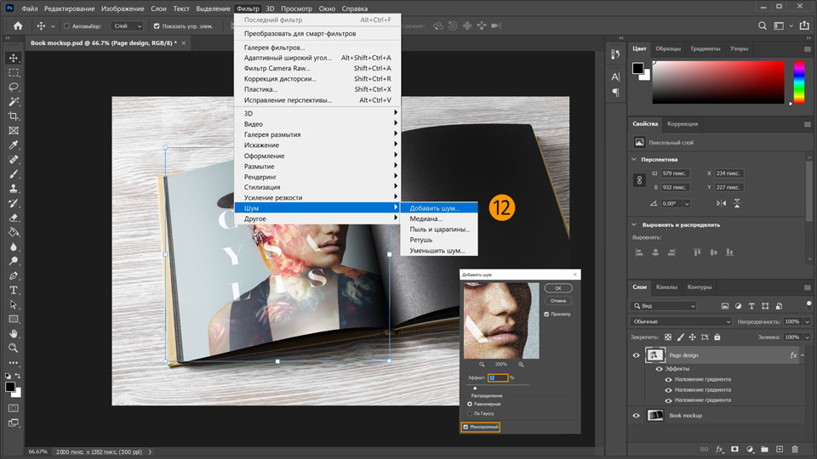Image resolution: width=817 pixels, height=459 pixels.
Task: Uncheck the Просмотр checkbox in noise dialog
Action: (546, 314)
